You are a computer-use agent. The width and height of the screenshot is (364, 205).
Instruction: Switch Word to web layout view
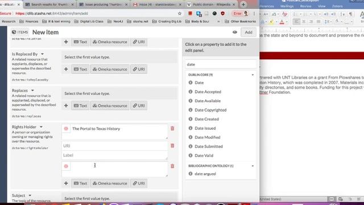341,199
